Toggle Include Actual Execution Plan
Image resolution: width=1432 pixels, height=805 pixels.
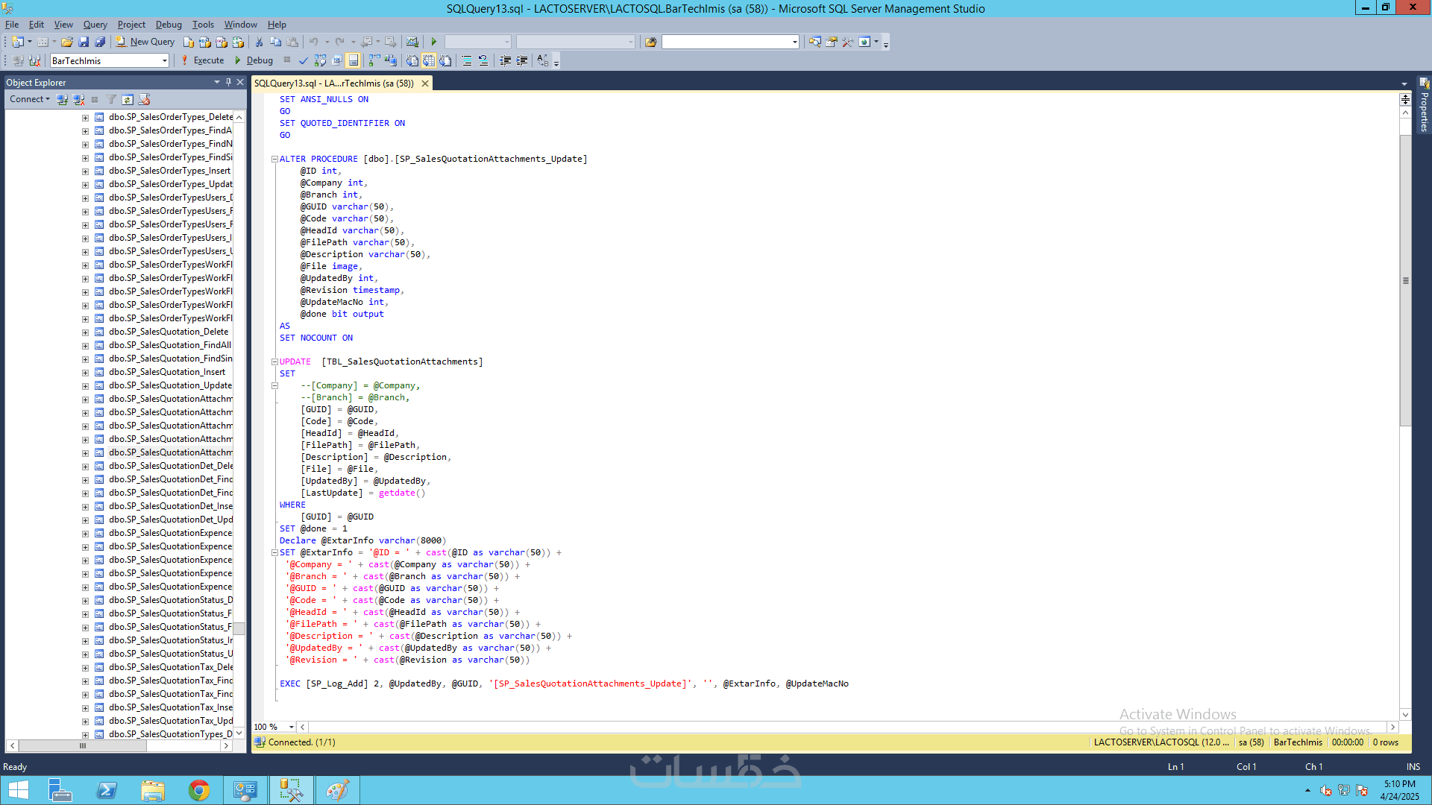(374, 60)
